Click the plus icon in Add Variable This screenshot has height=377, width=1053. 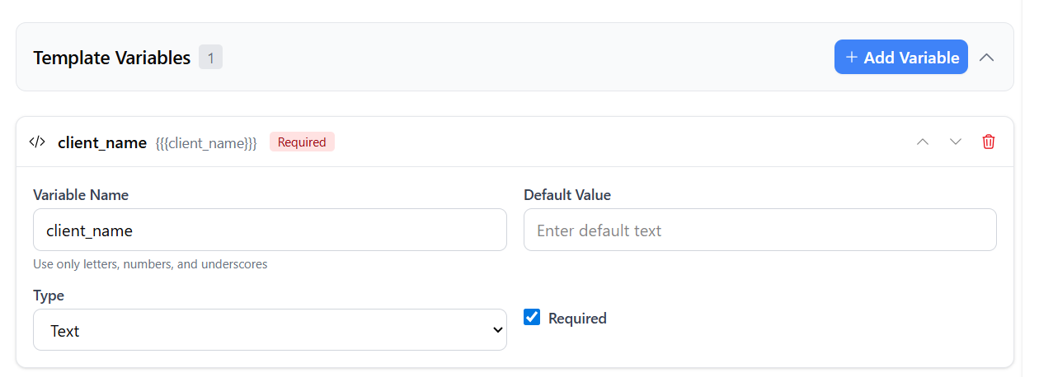pyautogui.click(x=852, y=58)
